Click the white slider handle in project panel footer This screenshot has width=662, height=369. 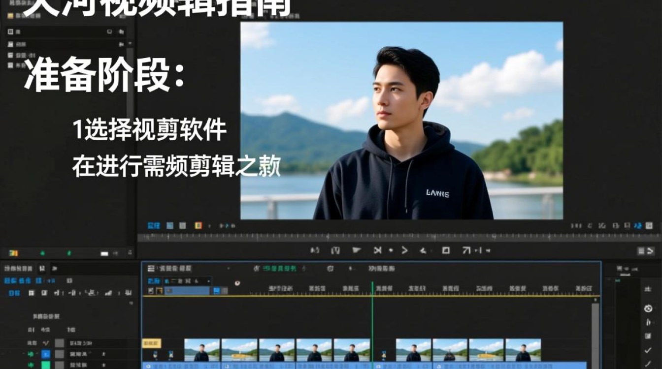click(x=104, y=253)
